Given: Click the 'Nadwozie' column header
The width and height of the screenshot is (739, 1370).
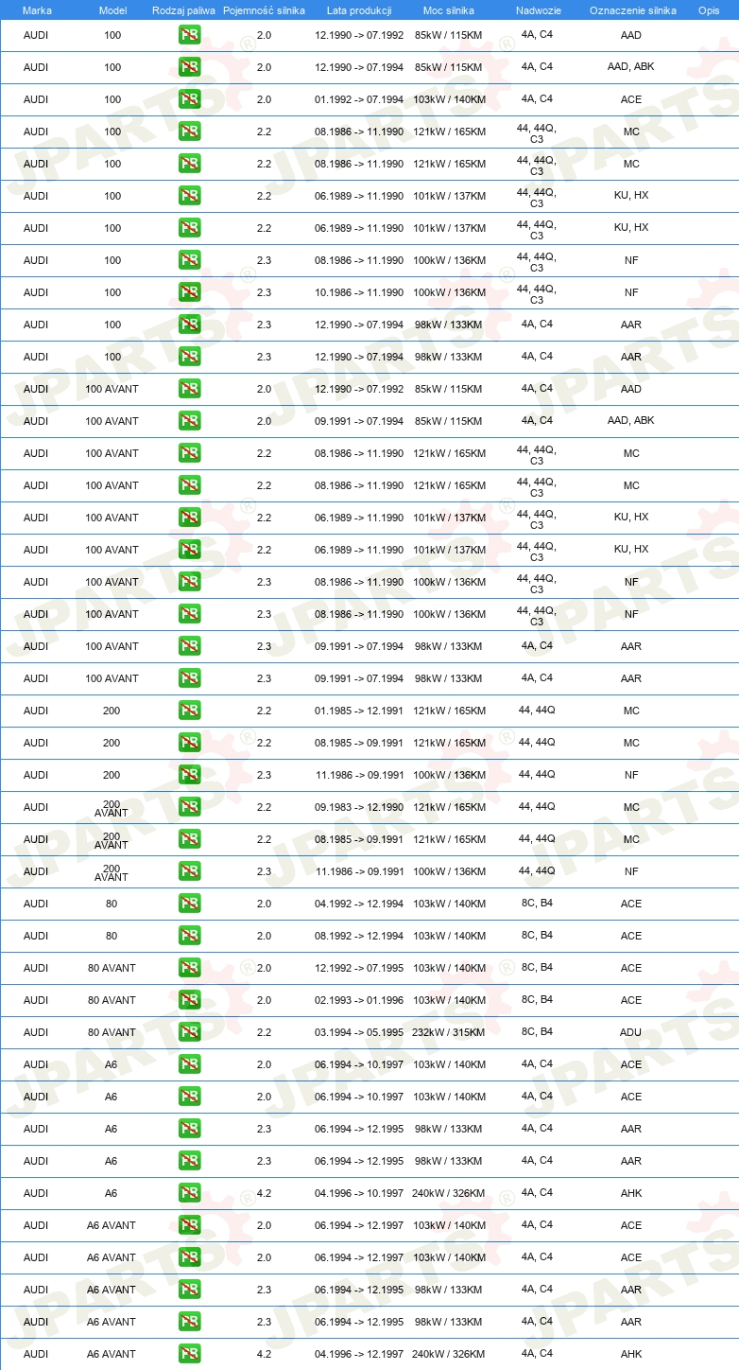Looking at the screenshot, I should (x=538, y=10).
